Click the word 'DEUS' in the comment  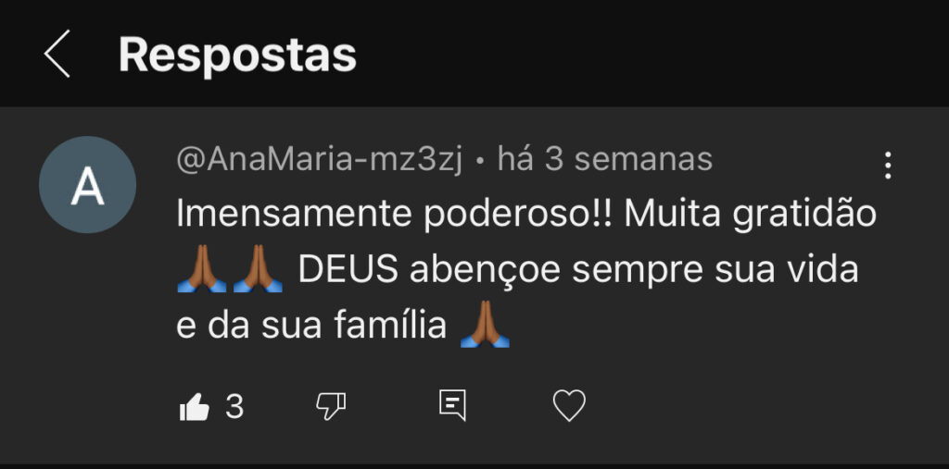point(348,272)
